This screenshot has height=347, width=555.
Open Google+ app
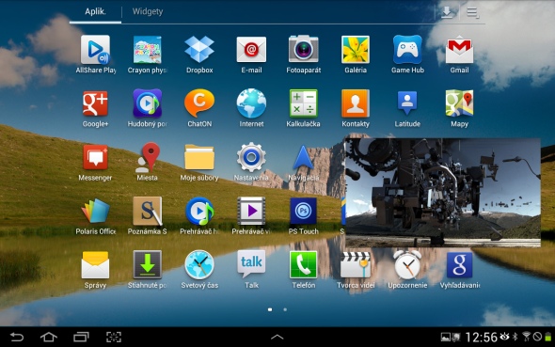(x=95, y=103)
